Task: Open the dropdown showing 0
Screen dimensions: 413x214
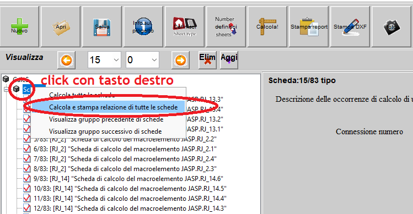Action: coord(142,60)
